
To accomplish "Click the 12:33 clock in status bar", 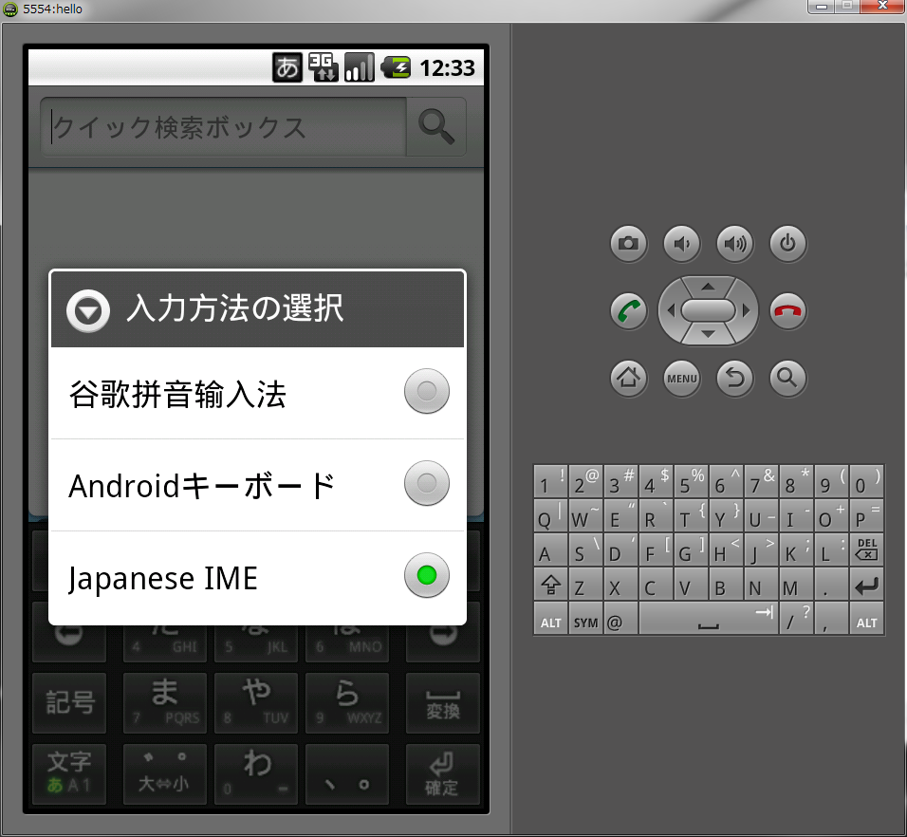I will click(x=447, y=68).
